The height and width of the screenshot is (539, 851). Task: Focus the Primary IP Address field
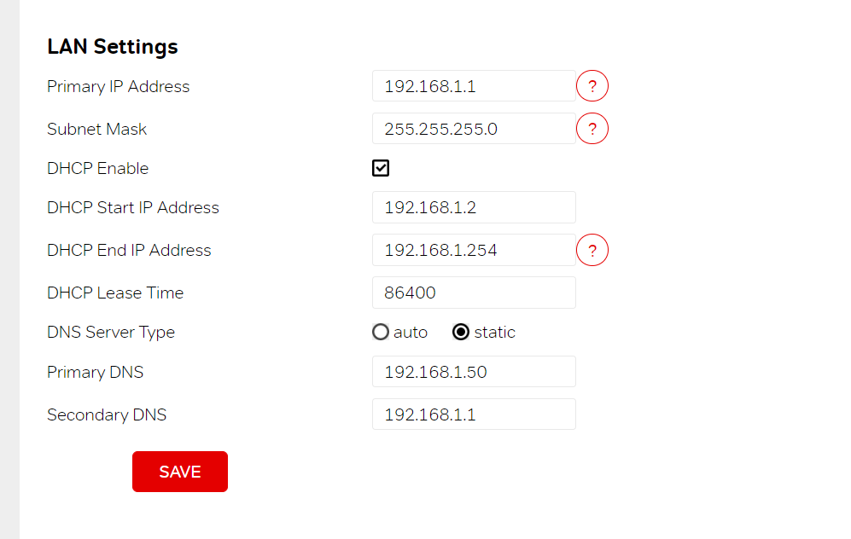point(474,85)
